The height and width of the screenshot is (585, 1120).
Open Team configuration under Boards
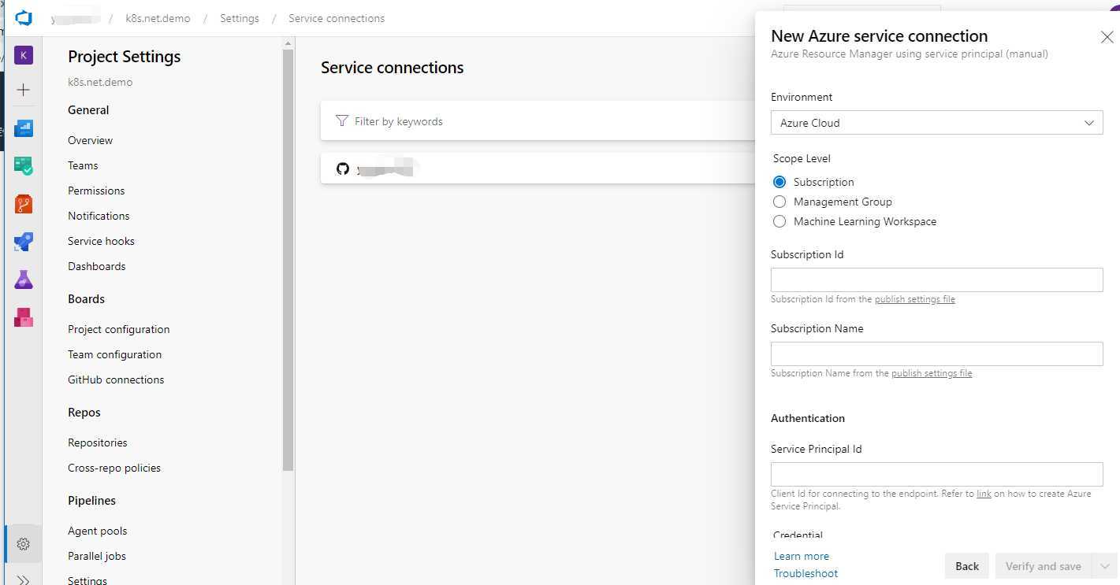tap(114, 354)
